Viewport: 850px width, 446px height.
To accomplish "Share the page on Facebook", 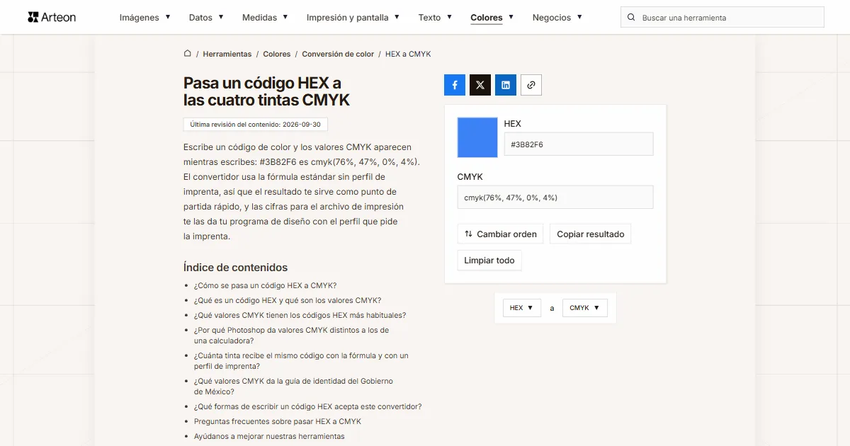I will click(x=455, y=85).
